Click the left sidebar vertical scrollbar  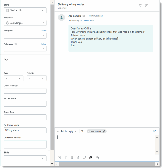(52, 77)
